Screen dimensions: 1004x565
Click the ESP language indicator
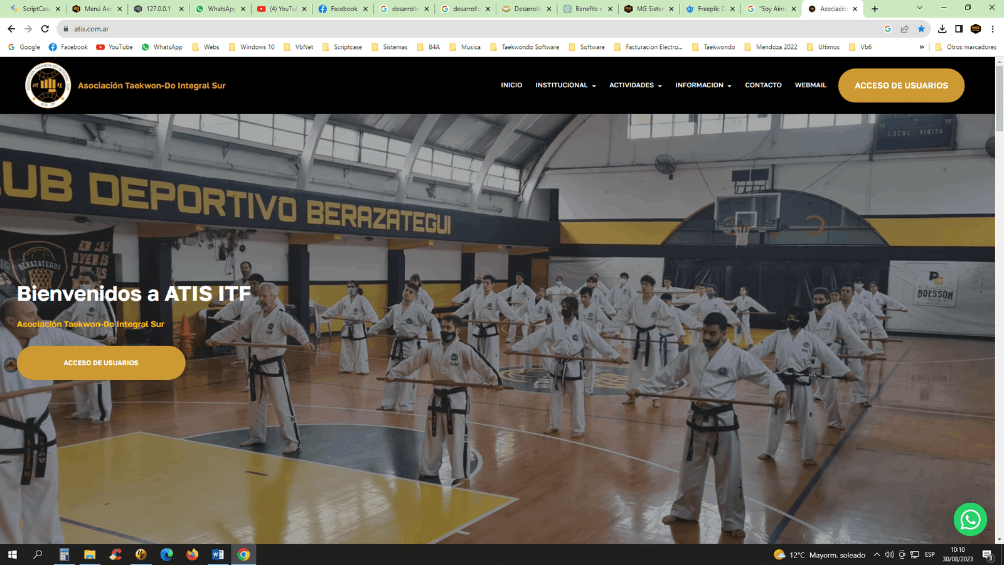click(x=929, y=554)
